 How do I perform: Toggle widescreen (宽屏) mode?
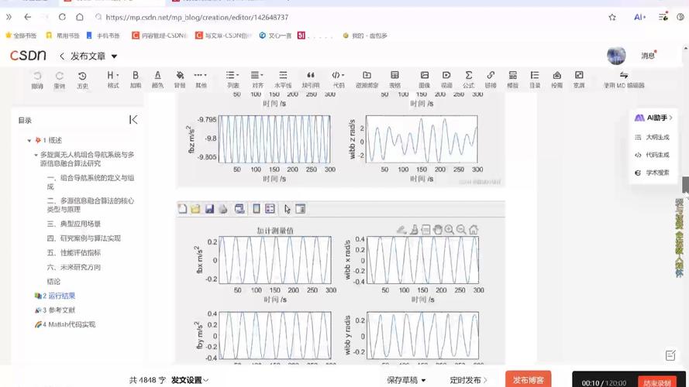[579, 80]
